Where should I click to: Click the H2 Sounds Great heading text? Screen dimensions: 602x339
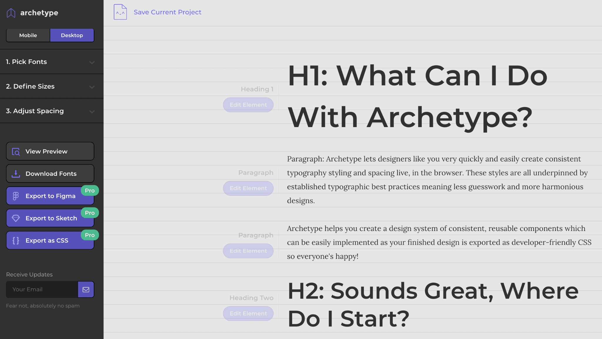click(x=433, y=305)
